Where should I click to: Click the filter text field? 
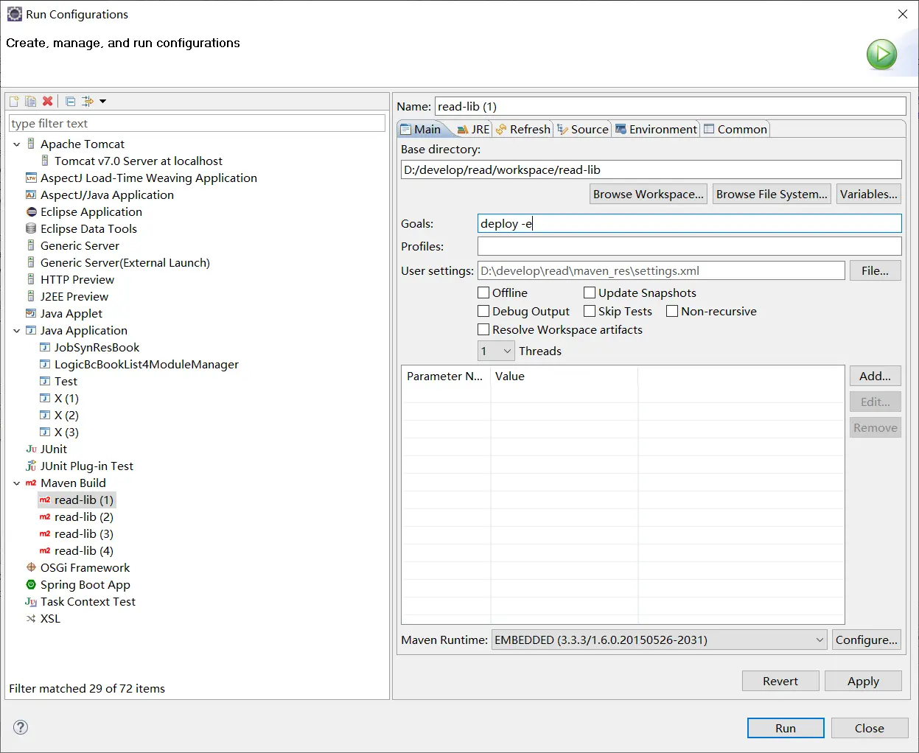(x=197, y=123)
